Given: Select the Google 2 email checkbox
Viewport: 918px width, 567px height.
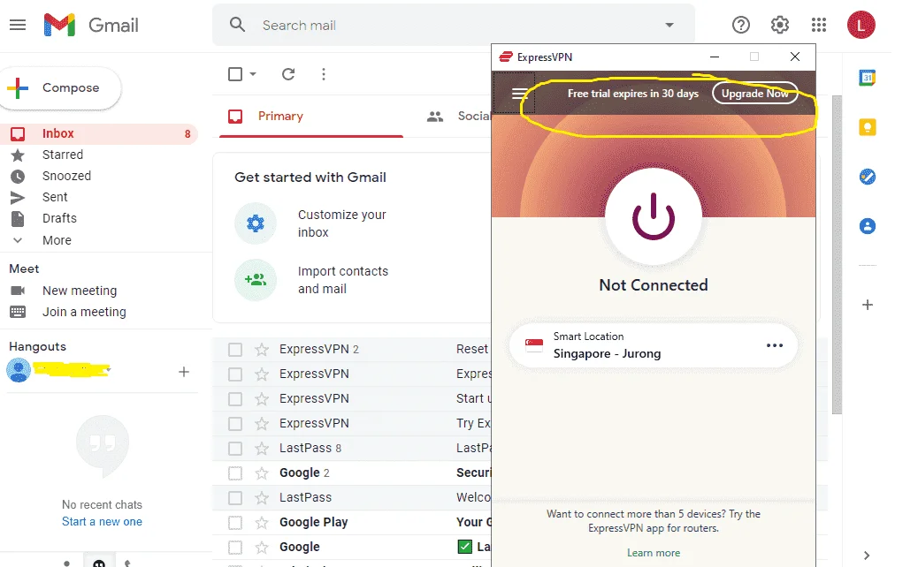Looking at the screenshot, I should point(235,472).
